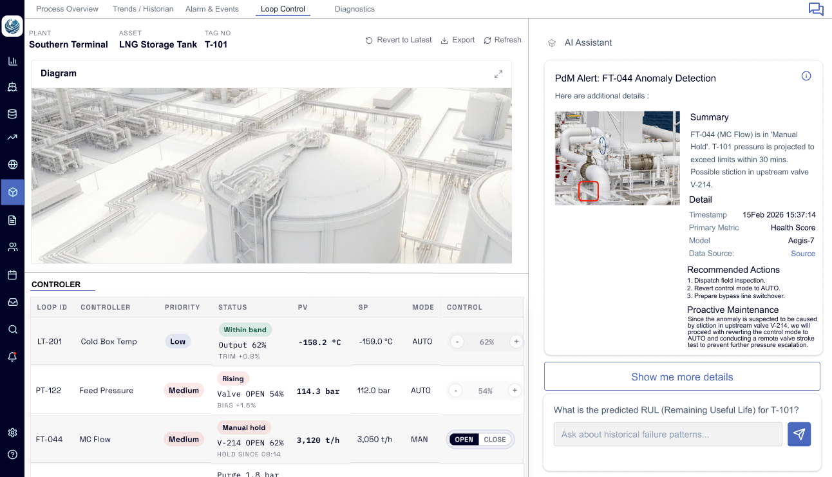Click the bar chart icon in sidebar
The height and width of the screenshot is (477, 832).
click(x=12, y=61)
